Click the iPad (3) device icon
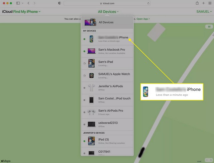 [x=91, y=141]
